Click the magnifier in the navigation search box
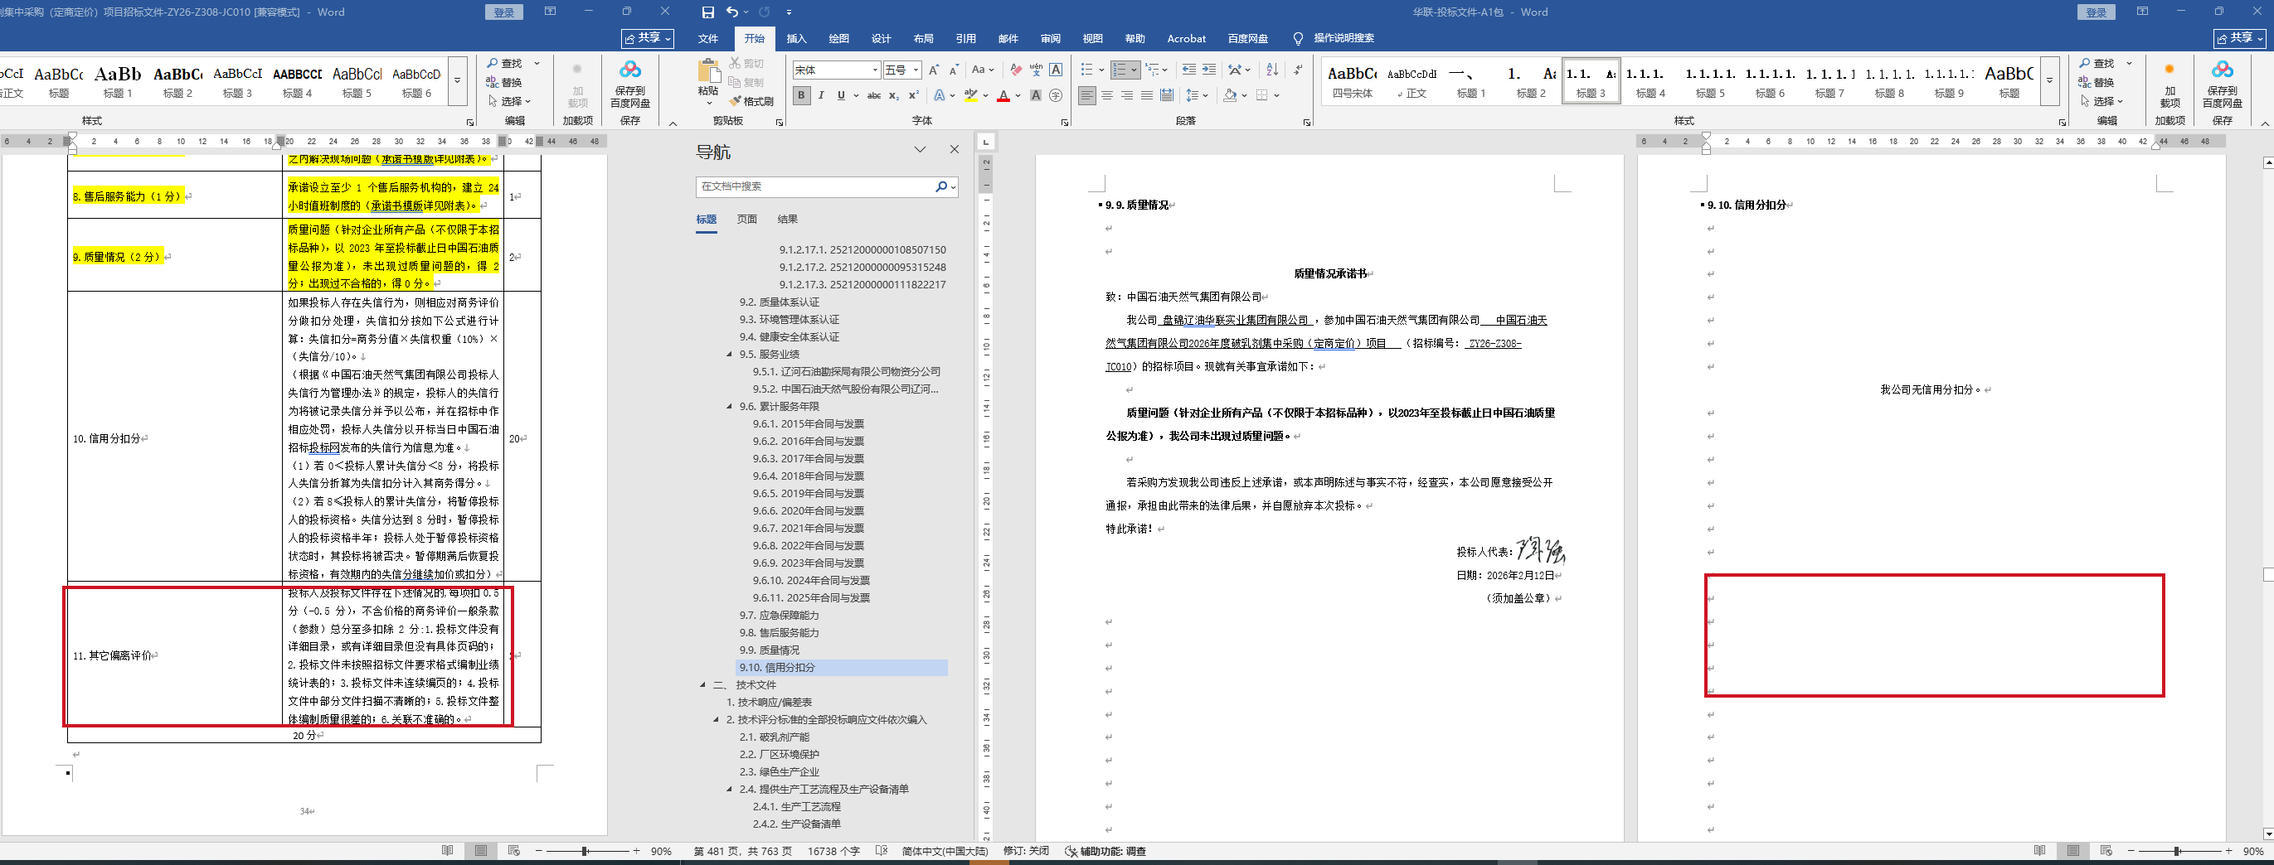 coord(941,187)
